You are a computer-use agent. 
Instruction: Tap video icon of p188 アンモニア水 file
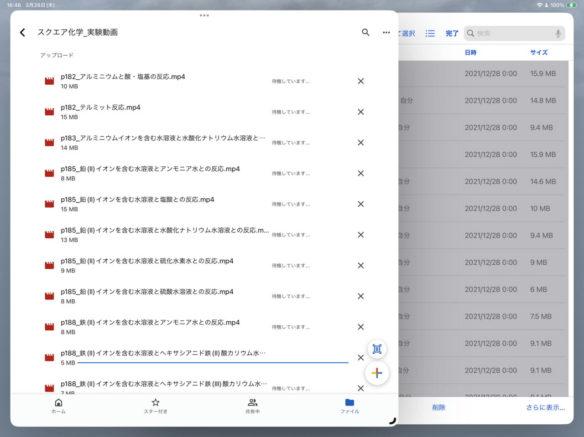[49, 327]
